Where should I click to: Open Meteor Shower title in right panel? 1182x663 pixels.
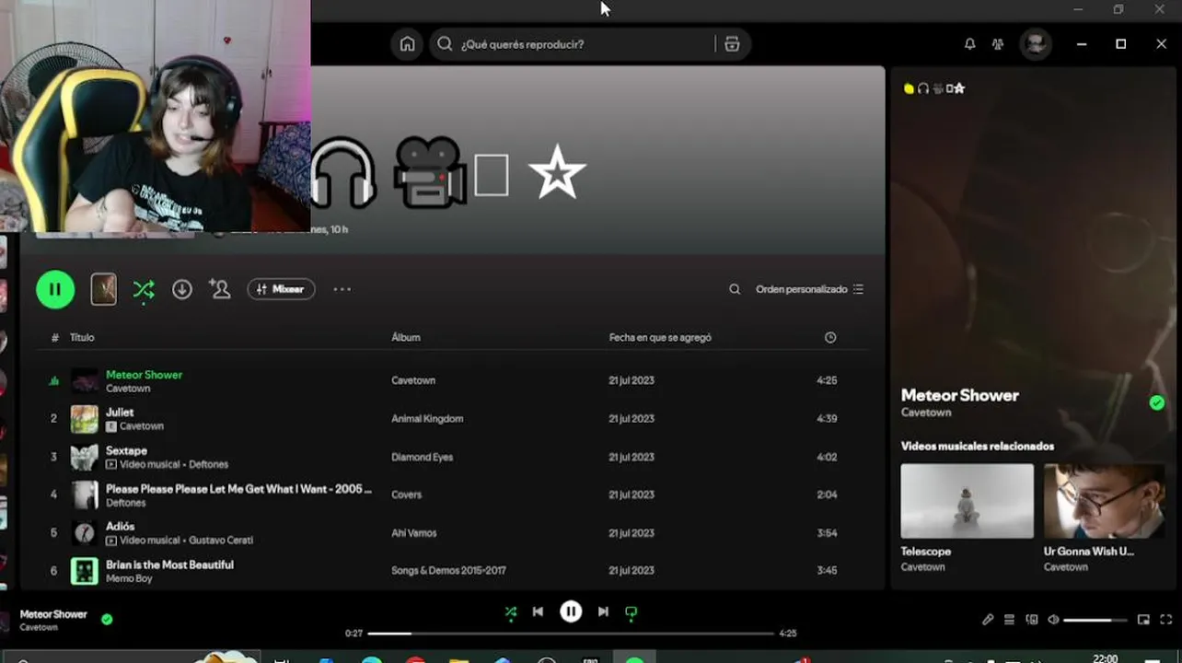click(x=959, y=395)
